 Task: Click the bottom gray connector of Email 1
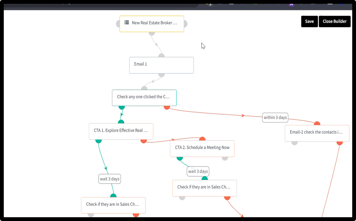coord(161,75)
